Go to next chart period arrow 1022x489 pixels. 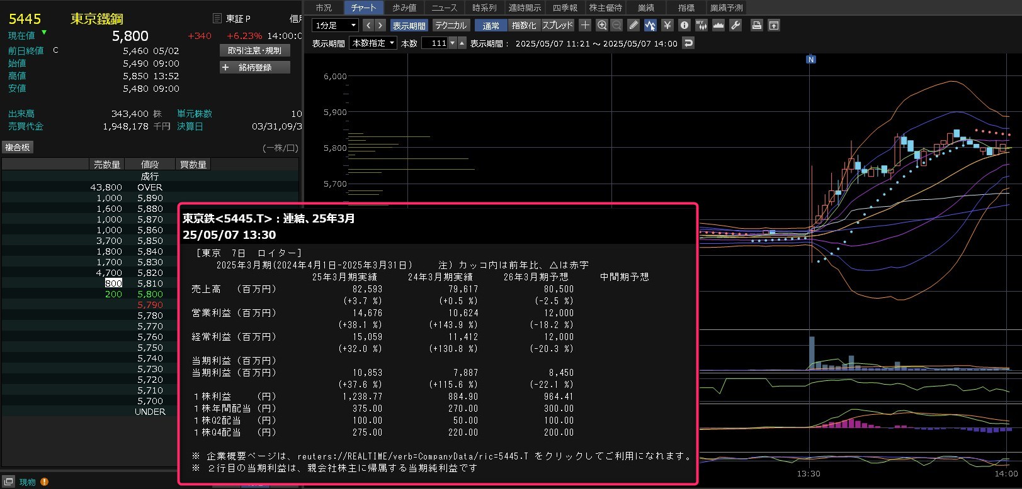pos(380,25)
